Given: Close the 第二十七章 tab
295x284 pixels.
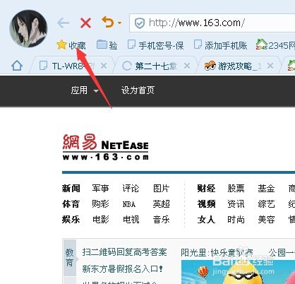Looking at the screenshot, I should tap(187, 66).
